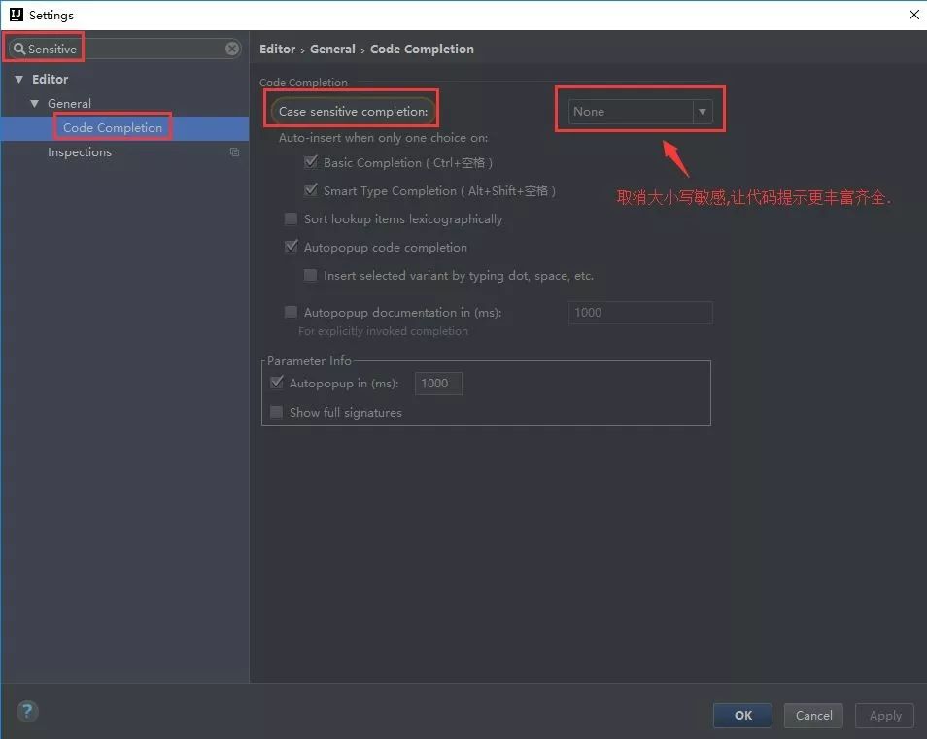Open the None case sensitivity dropdown

pos(702,111)
